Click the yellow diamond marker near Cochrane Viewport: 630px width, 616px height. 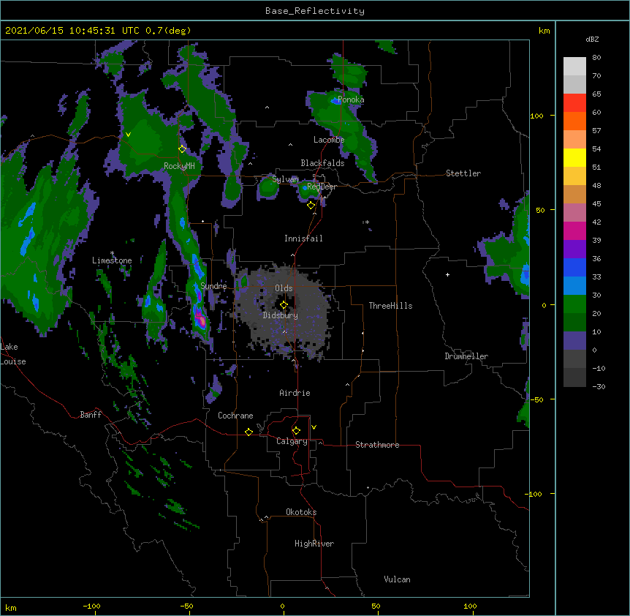[x=248, y=432]
